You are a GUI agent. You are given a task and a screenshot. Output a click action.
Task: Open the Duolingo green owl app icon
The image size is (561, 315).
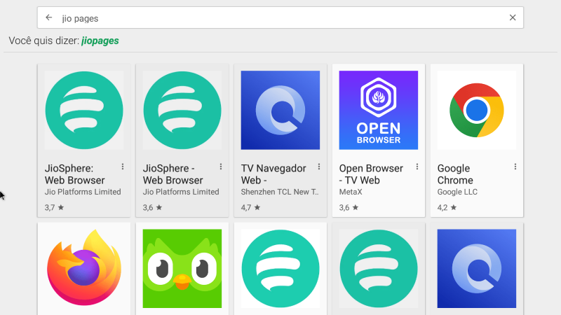[x=182, y=269]
